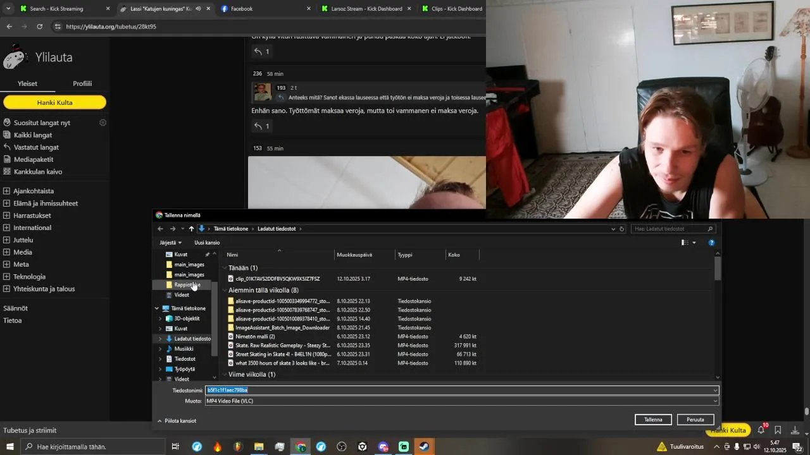
Task: Open Yliläuta notifications bell icon
Action: pyautogui.click(x=761, y=430)
